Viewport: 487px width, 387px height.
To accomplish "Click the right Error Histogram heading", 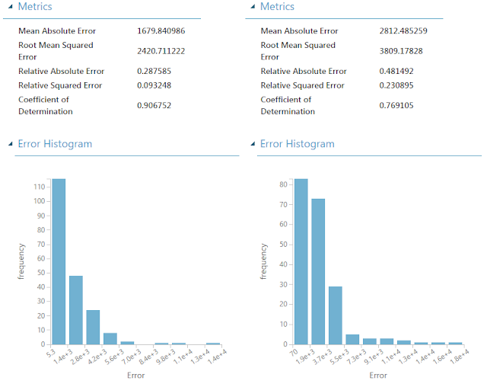I will pyautogui.click(x=298, y=144).
